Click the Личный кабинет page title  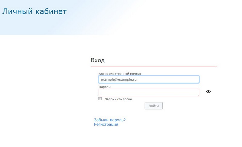[x=34, y=12]
